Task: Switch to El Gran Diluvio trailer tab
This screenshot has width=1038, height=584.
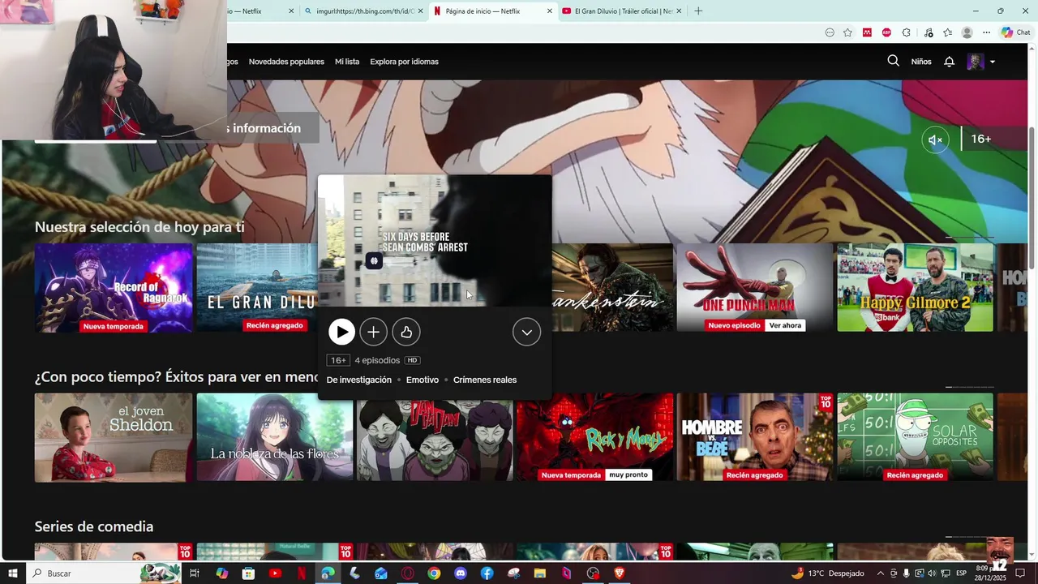Action: pos(621,11)
